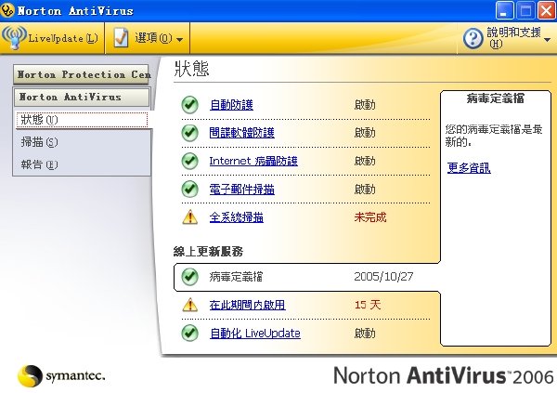Switch to Norton Protection Center panel

point(81,74)
